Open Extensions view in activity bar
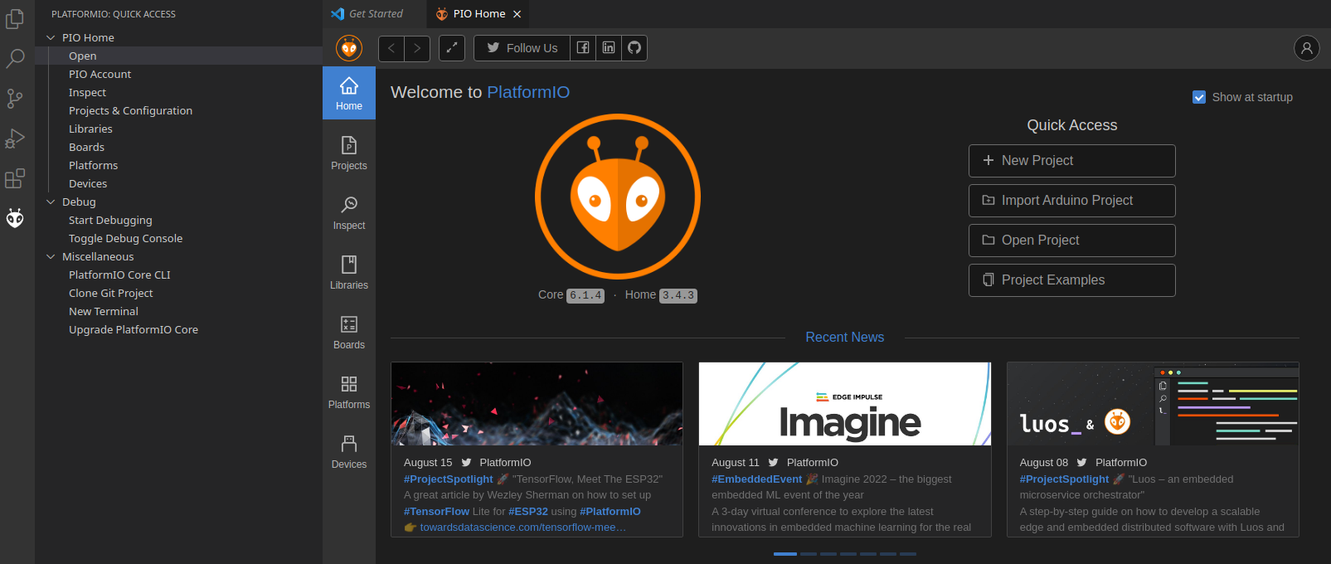Image resolution: width=1331 pixels, height=564 pixels. click(15, 178)
